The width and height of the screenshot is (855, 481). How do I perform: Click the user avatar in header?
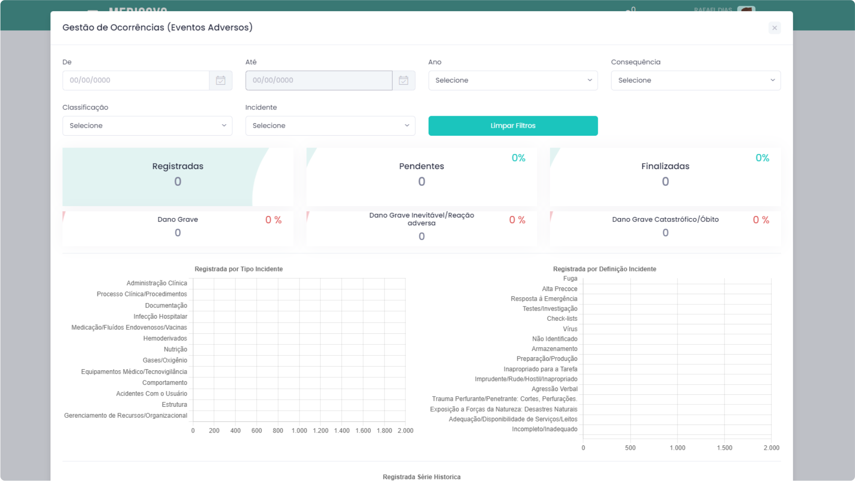click(746, 9)
